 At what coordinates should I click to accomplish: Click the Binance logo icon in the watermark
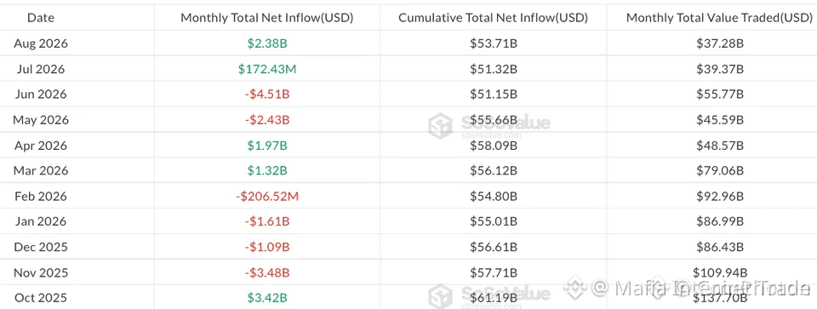tap(574, 287)
